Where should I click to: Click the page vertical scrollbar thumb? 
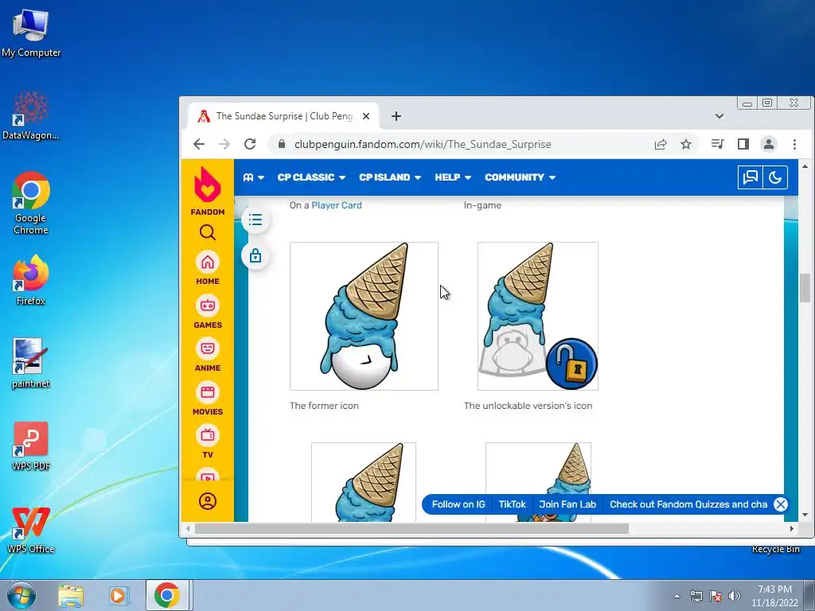[x=805, y=288]
